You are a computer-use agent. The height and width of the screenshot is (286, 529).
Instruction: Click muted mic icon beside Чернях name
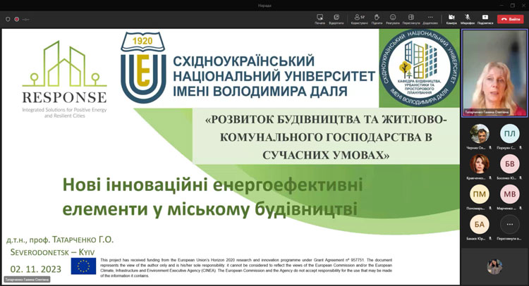[490, 148]
